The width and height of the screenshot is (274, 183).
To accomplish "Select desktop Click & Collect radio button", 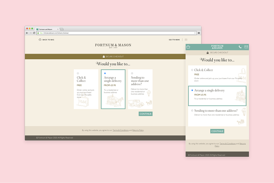I will [78, 73].
